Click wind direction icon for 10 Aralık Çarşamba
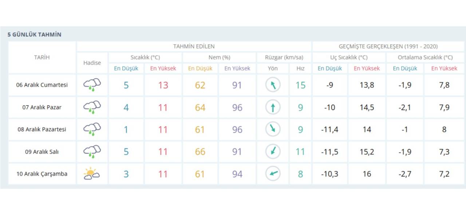The image size is (466, 218). (273, 174)
